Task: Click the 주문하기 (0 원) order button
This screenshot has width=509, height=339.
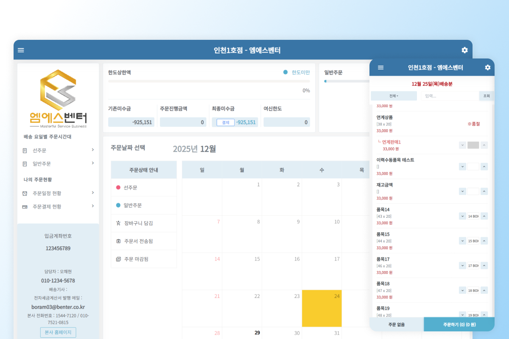Action: [459, 324]
